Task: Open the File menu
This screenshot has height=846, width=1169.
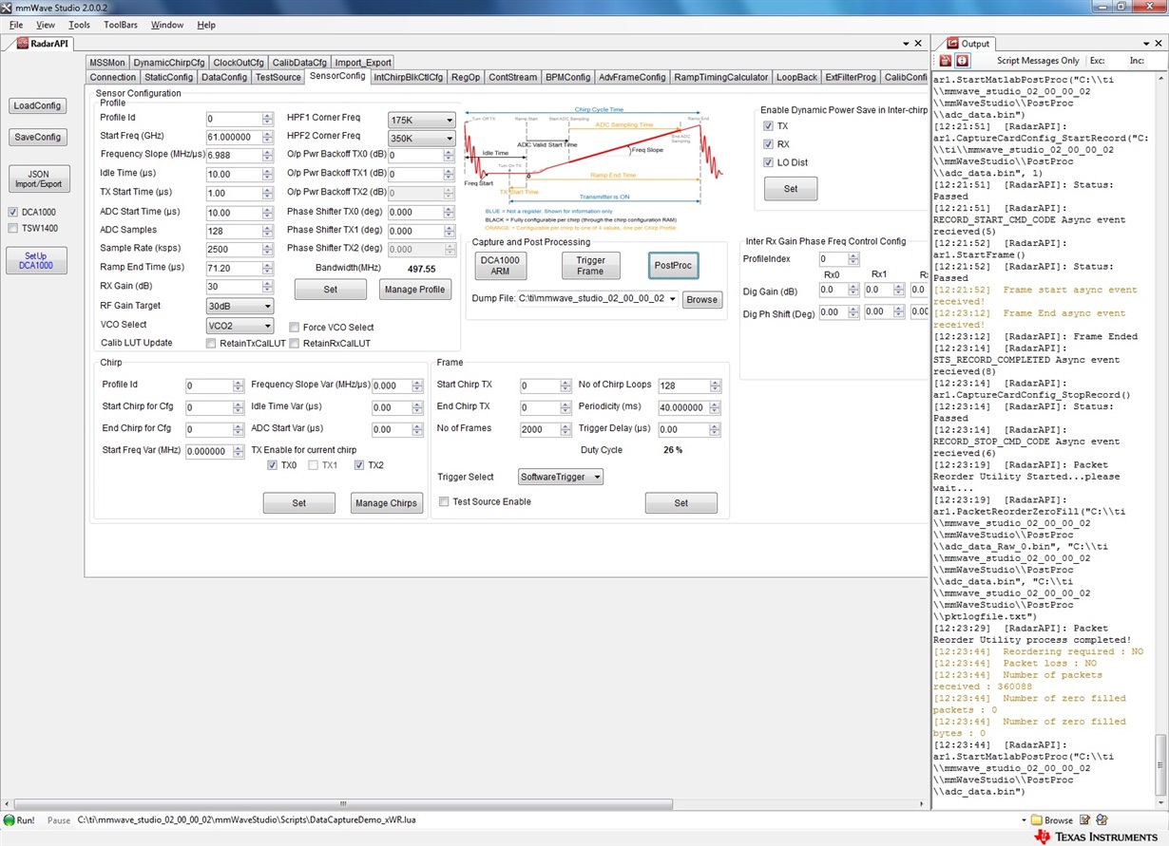Action: coord(16,25)
